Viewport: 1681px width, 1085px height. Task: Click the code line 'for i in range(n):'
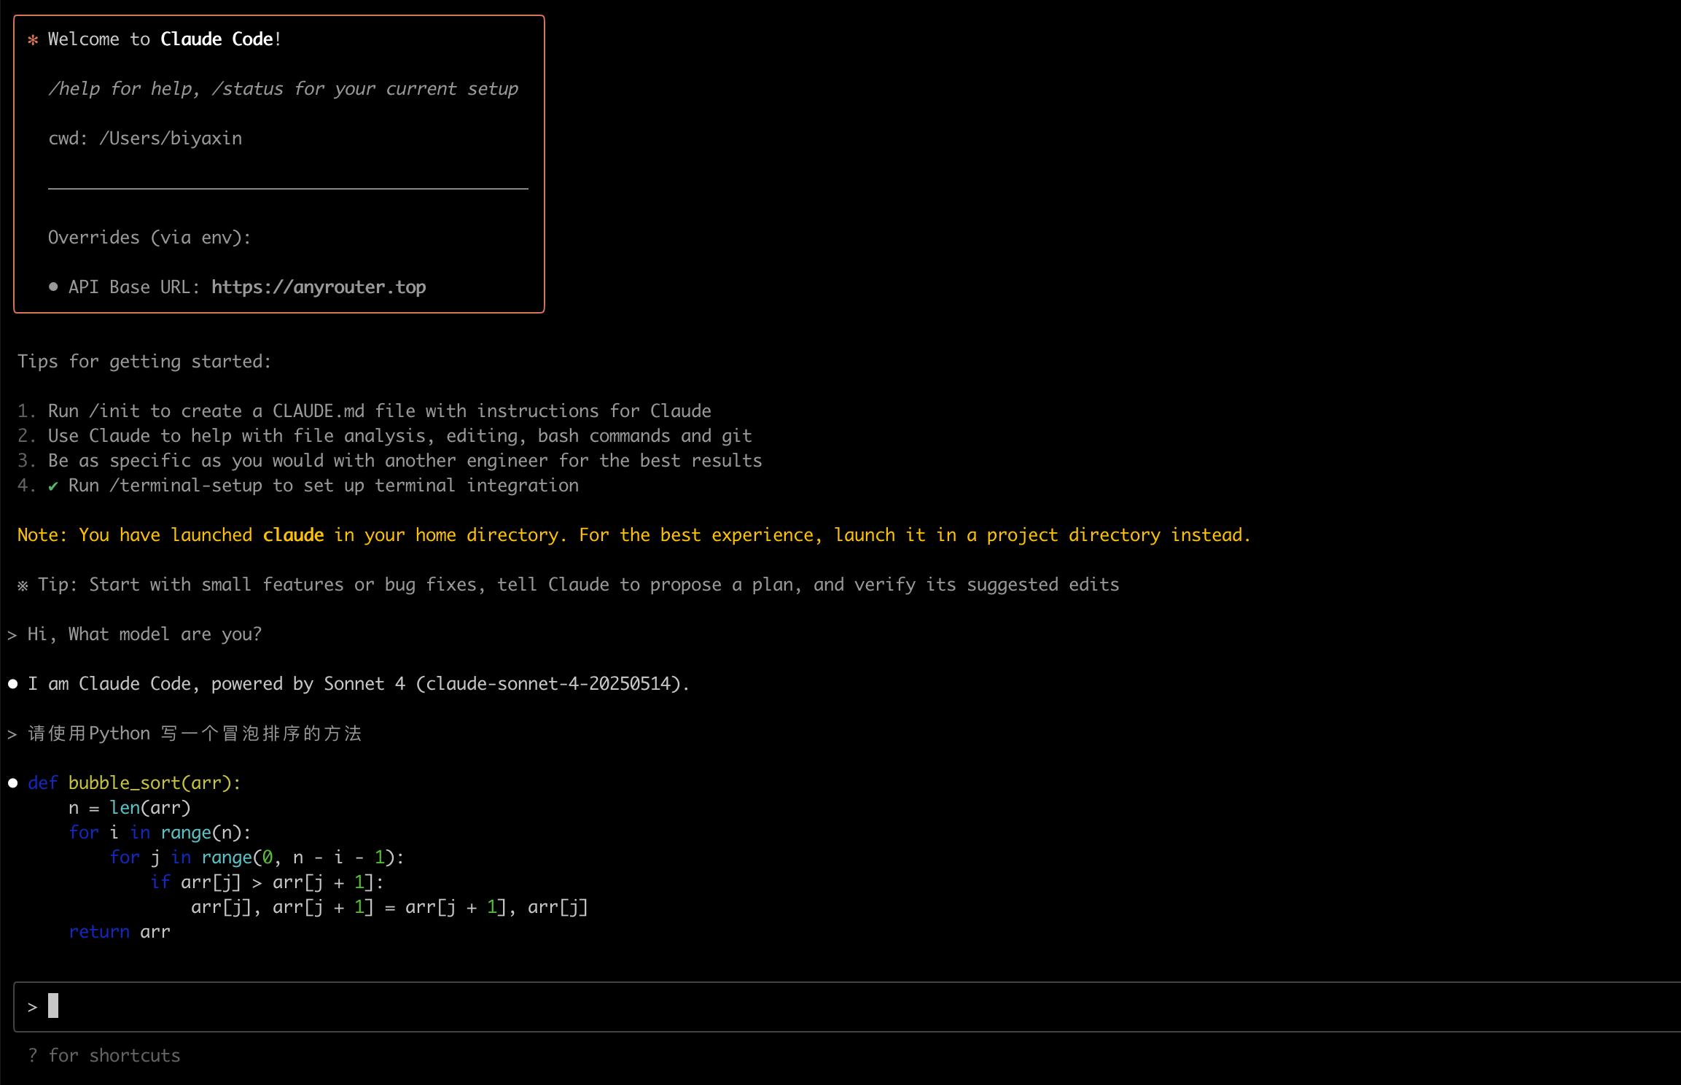[160, 833]
